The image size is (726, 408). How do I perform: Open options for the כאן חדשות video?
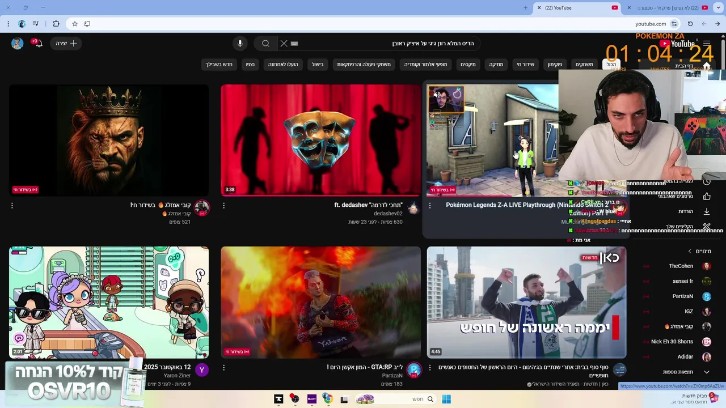(x=429, y=367)
